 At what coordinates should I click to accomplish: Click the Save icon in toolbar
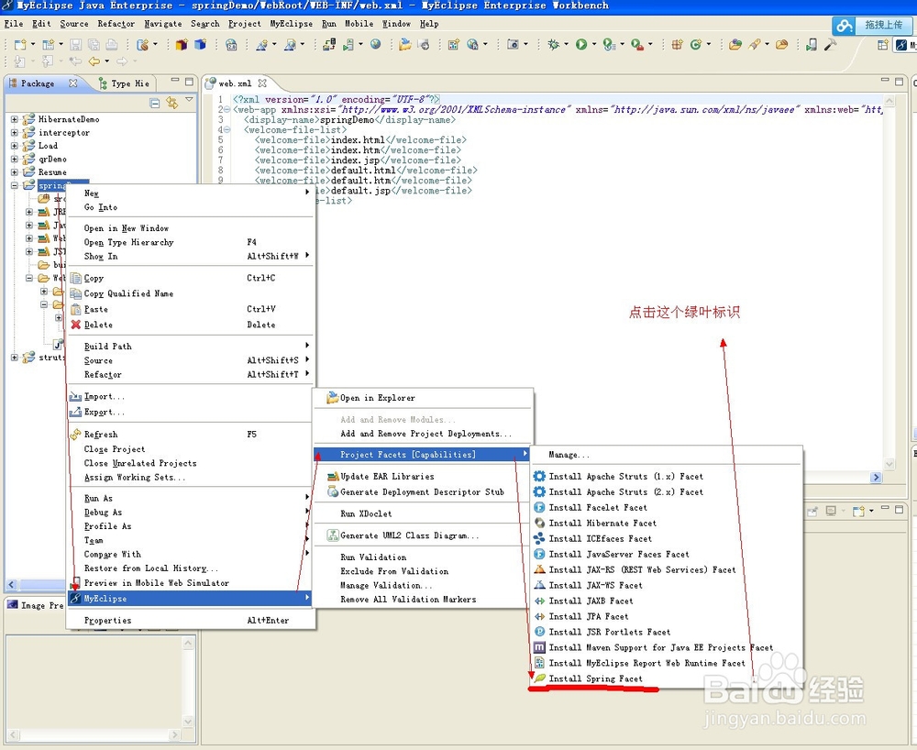pyautogui.click(x=75, y=44)
